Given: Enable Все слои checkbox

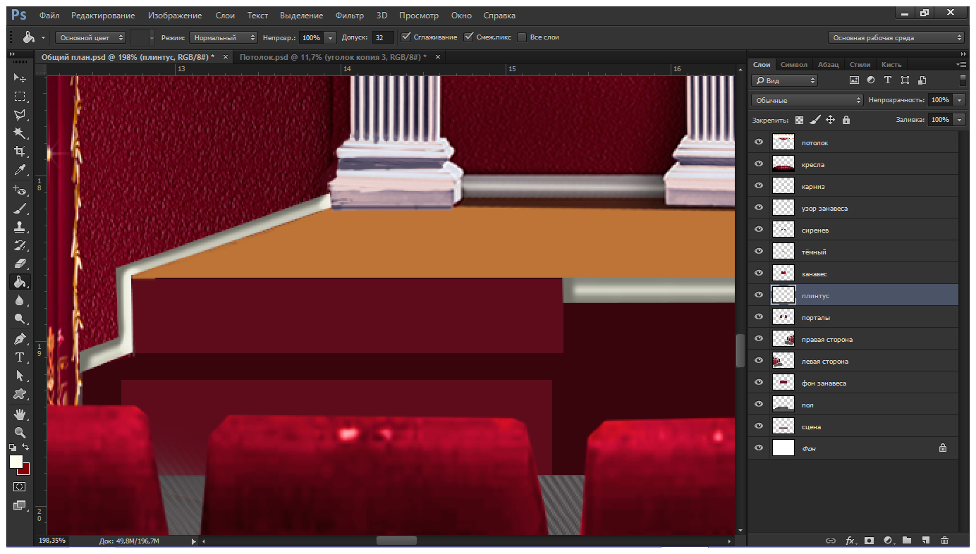Looking at the screenshot, I should click(x=522, y=37).
